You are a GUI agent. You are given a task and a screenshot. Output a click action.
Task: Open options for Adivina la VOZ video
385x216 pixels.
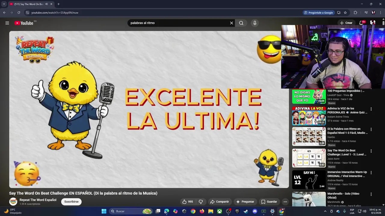(371, 109)
